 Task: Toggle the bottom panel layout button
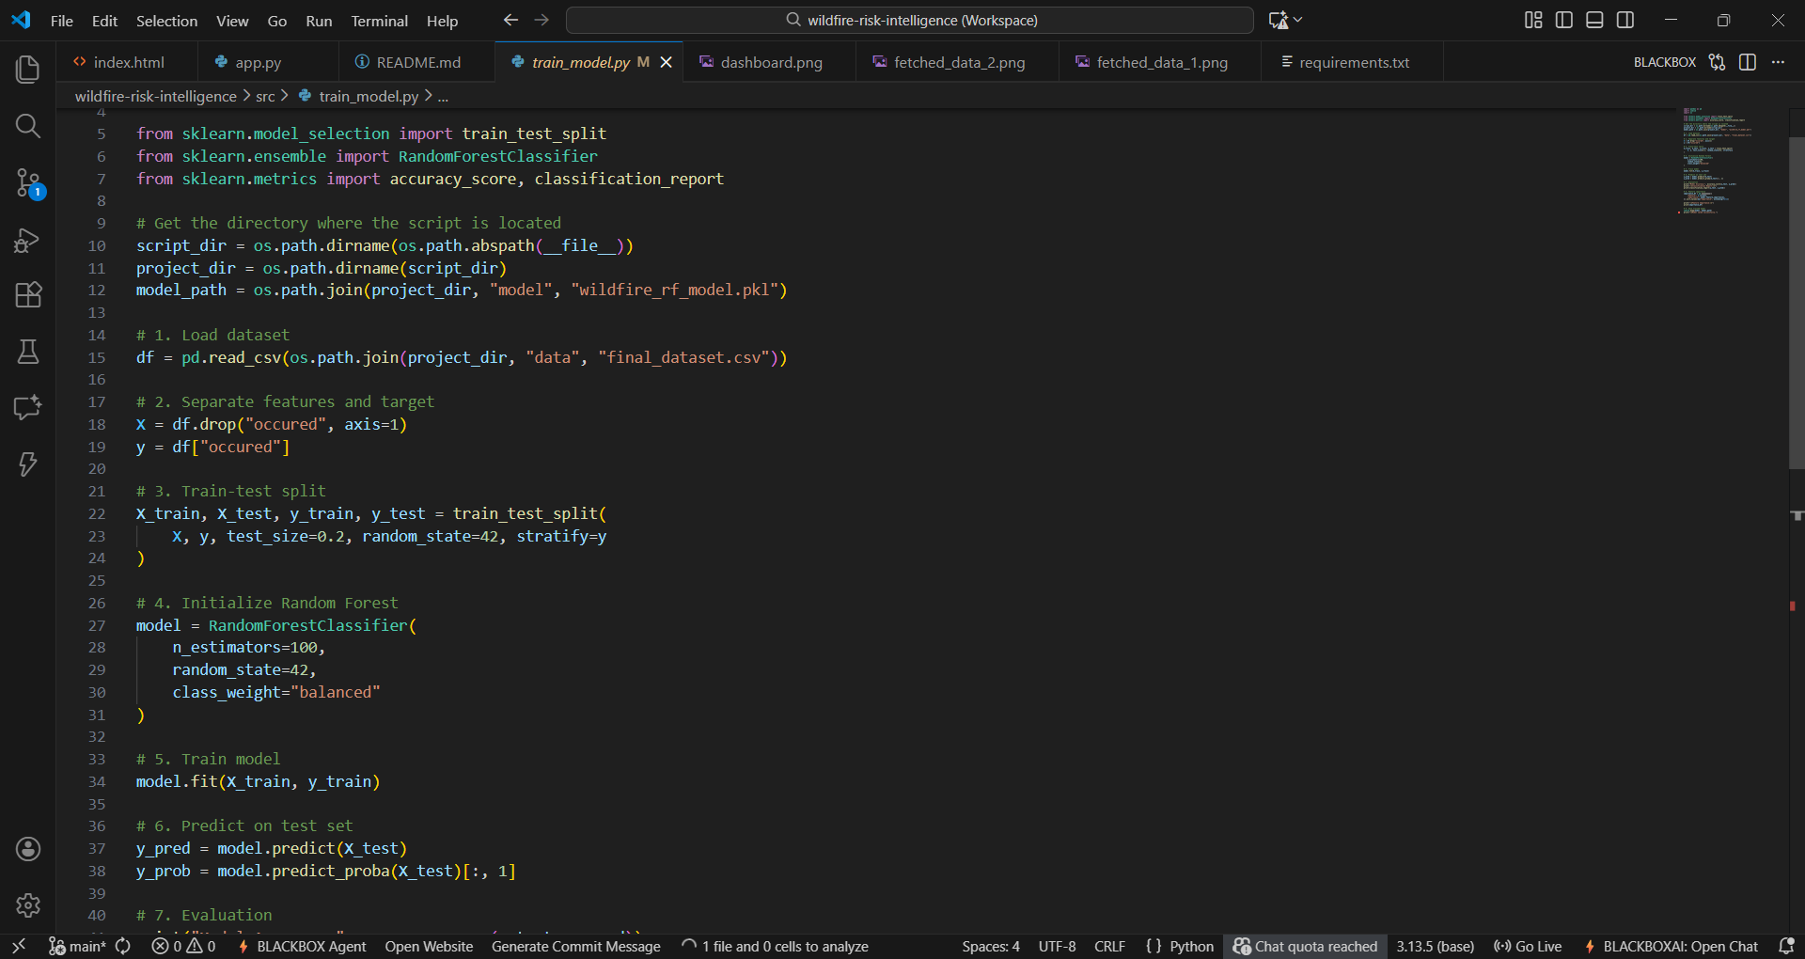click(1594, 20)
